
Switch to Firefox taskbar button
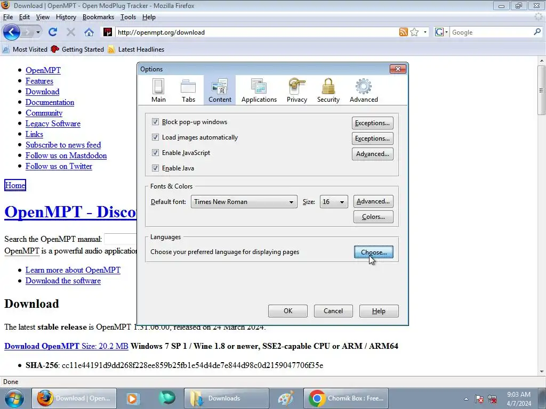pyautogui.click(x=74, y=398)
